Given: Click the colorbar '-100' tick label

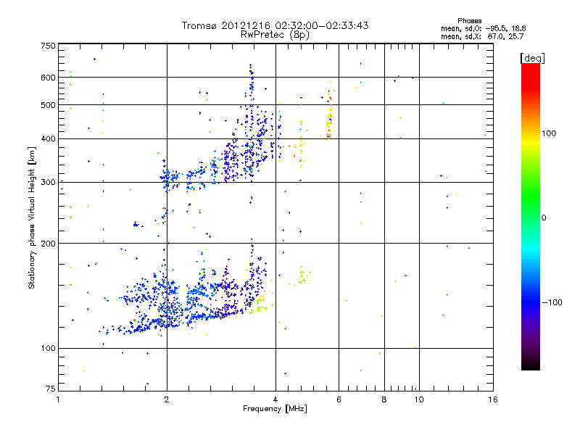Looking at the screenshot, I should [x=552, y=302].
